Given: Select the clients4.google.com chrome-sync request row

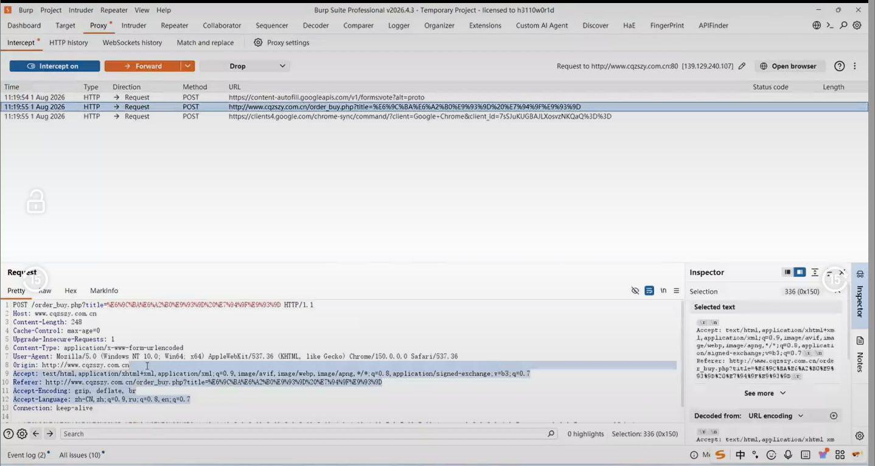Looking at the screenshot, I should click(436, 116).
